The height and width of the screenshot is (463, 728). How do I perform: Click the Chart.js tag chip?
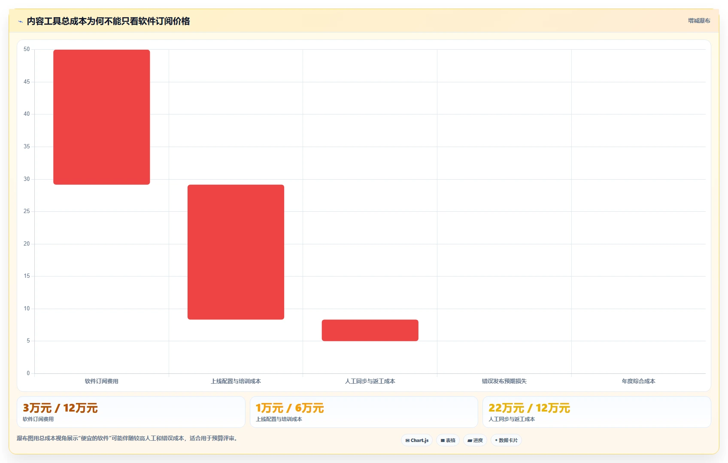416,440
